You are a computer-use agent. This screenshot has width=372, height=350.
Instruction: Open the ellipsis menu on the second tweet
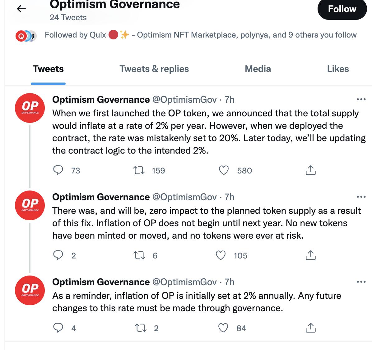[361, 196]
